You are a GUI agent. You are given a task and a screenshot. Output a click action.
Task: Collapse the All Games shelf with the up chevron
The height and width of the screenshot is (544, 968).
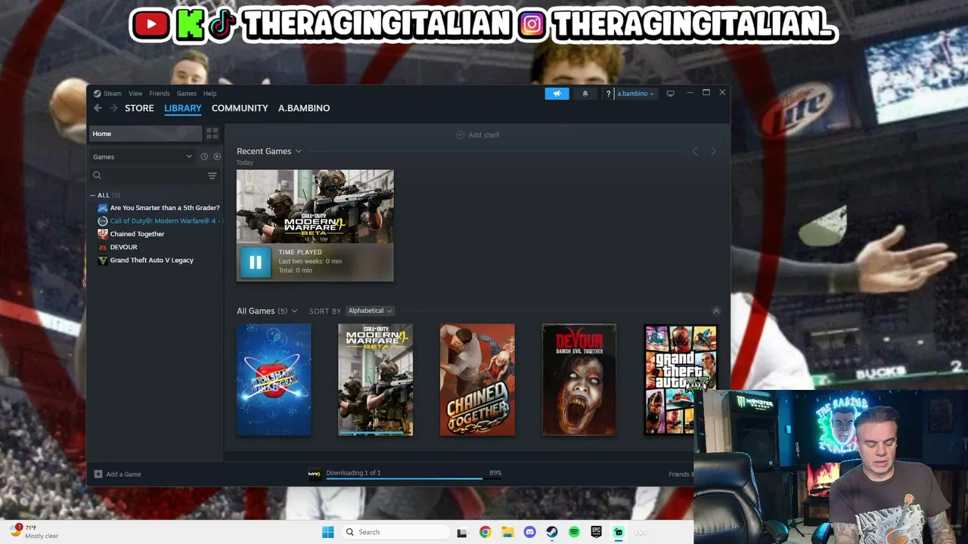tap(716, 311)
